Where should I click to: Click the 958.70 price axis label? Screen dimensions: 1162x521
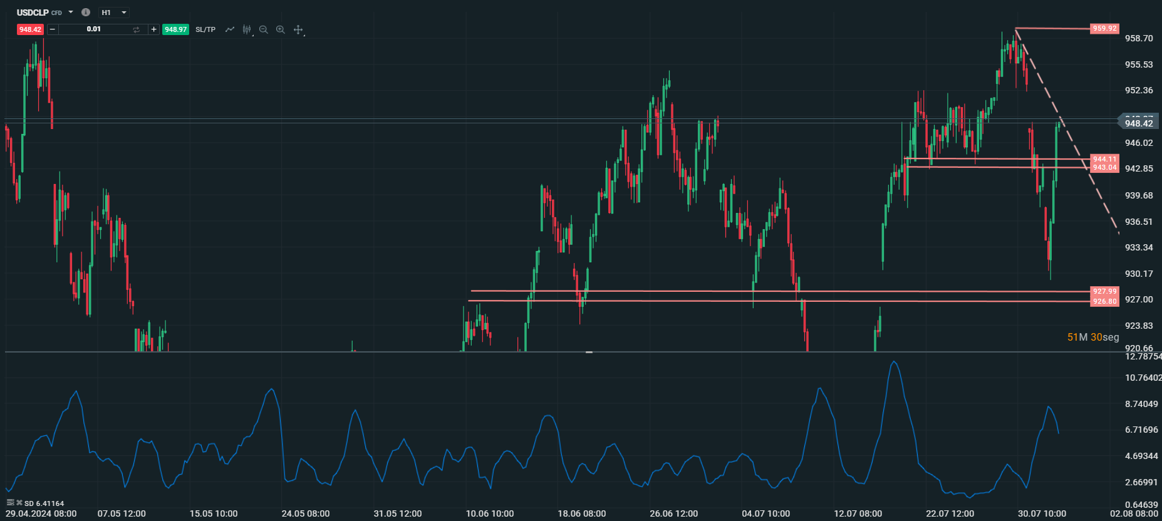point(1139,38)
